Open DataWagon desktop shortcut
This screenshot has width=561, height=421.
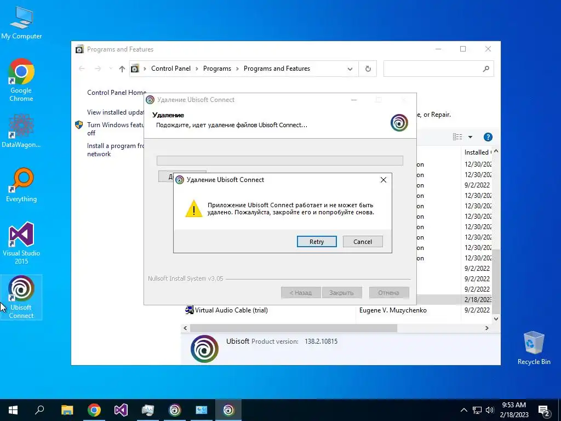[x=21, y=131]
